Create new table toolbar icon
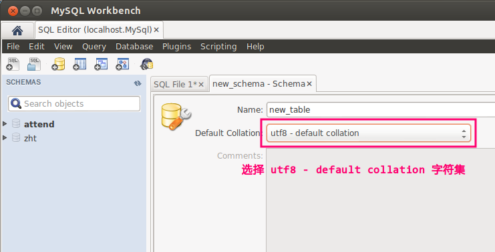 79,64
